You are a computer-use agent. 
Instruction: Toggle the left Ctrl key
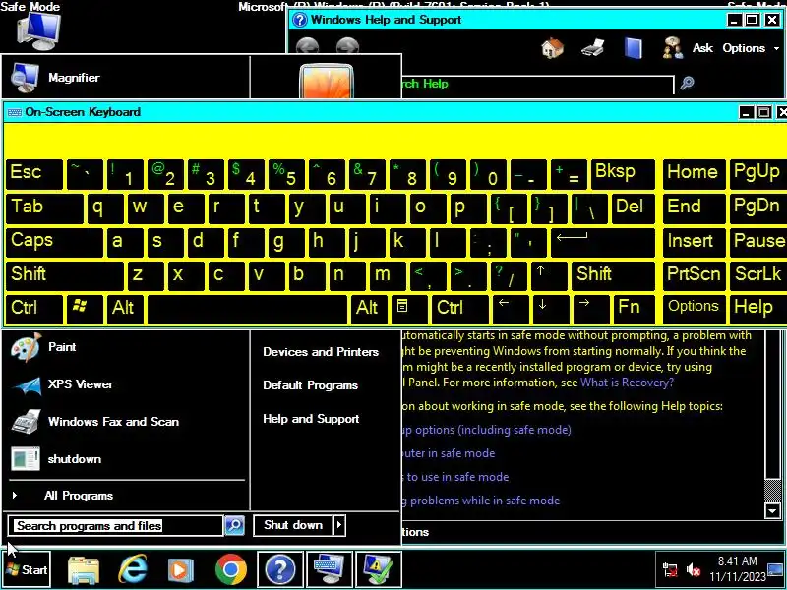(x=34, y=309)
